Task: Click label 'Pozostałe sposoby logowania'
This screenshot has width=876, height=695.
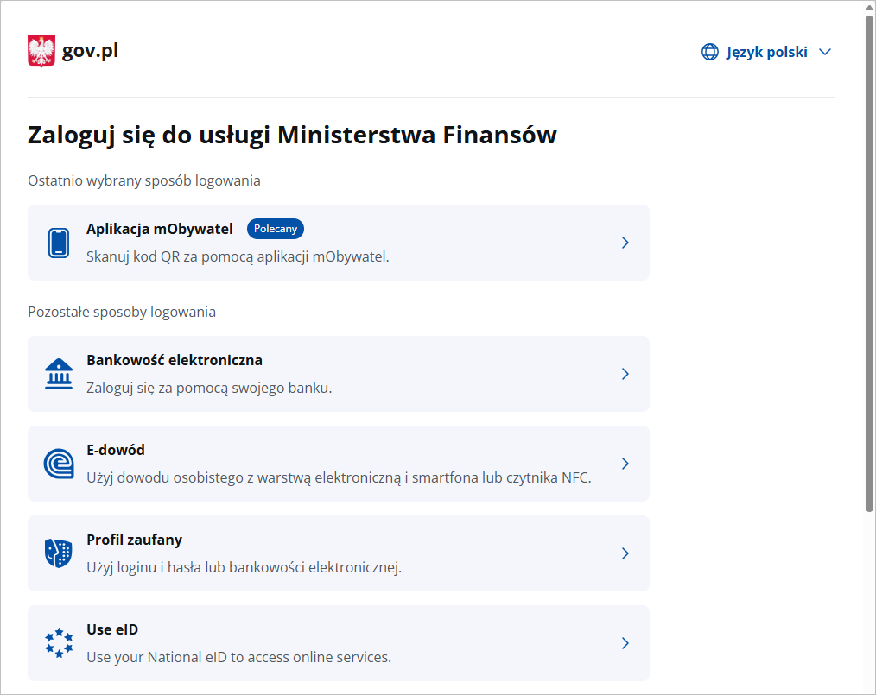Action: (x=122, y=312)
